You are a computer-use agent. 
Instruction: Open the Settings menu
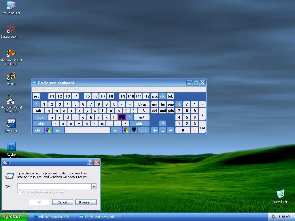[64, 89]
